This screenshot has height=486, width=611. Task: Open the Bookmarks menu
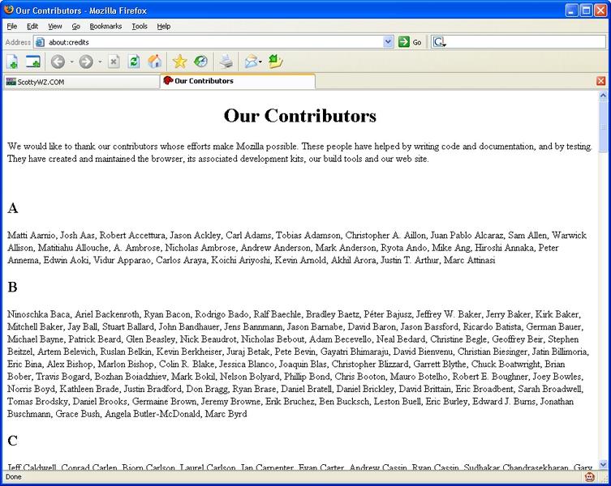(105, 26)
